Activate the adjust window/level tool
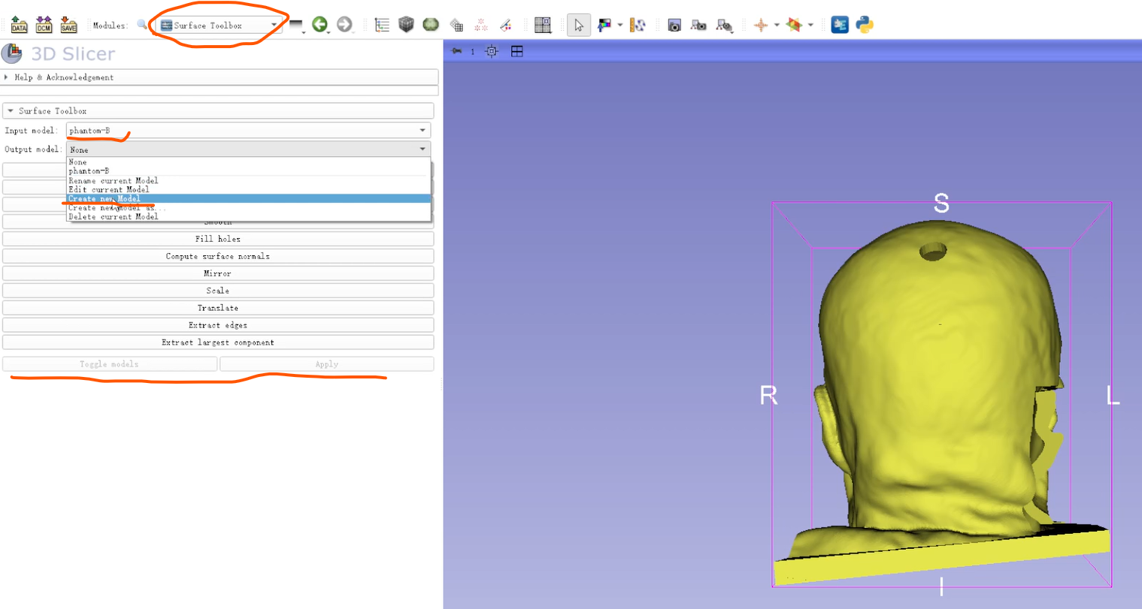Screen dimensions: 1142x609 tap(604, 25)
